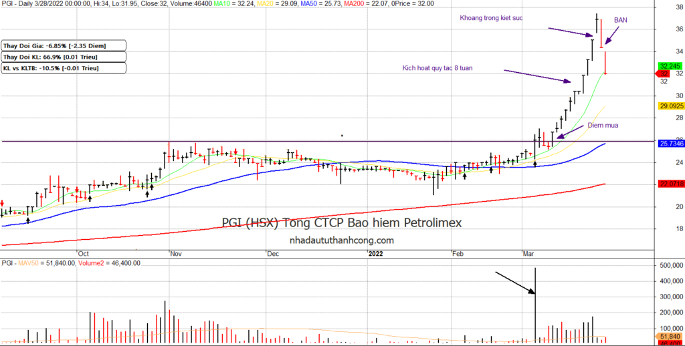Click the 2022 label on the time axis
685x346 pixels.
(x=374, y=254)
